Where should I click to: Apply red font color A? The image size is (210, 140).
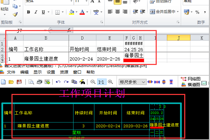82,12
